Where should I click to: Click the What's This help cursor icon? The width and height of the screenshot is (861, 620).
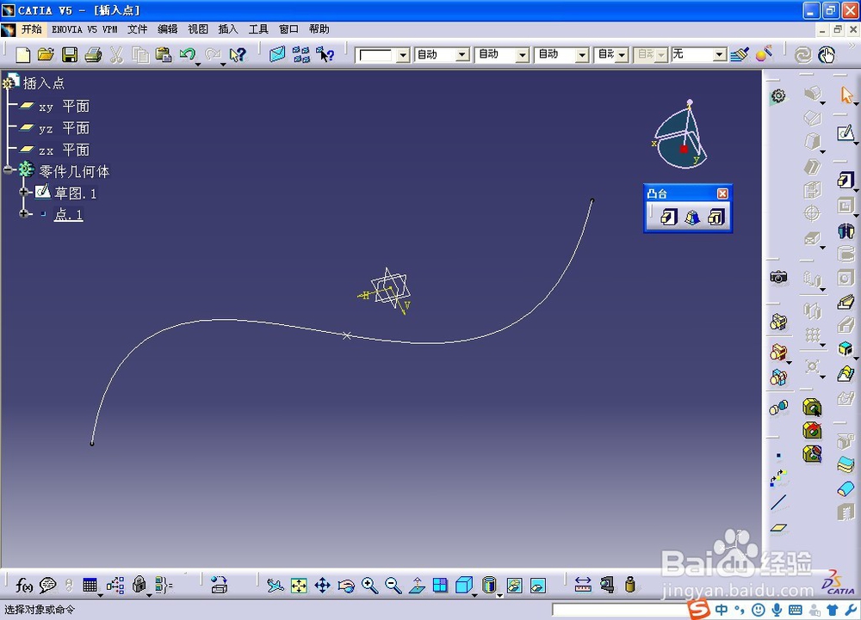click(238, 54)
